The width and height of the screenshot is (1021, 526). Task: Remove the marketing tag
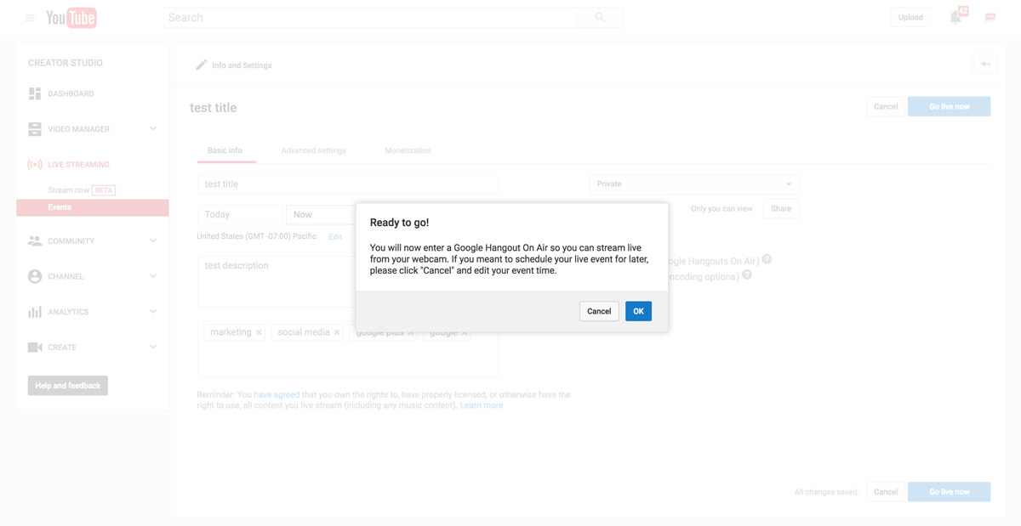pyautogui.click(x=260, y=332)
